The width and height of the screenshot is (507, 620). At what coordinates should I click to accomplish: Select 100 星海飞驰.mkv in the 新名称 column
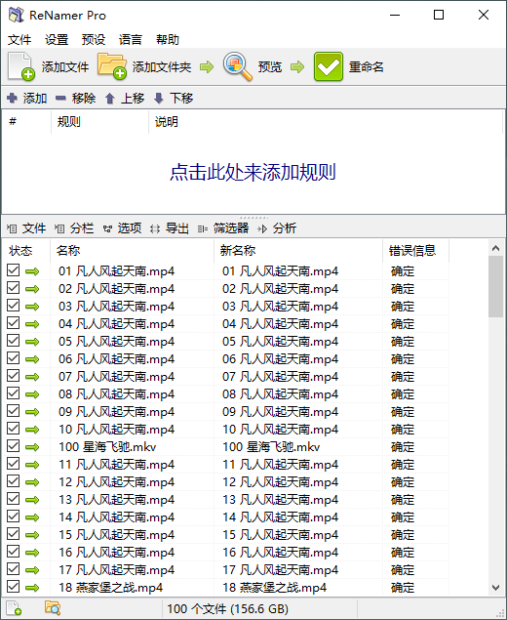(271, 447)
